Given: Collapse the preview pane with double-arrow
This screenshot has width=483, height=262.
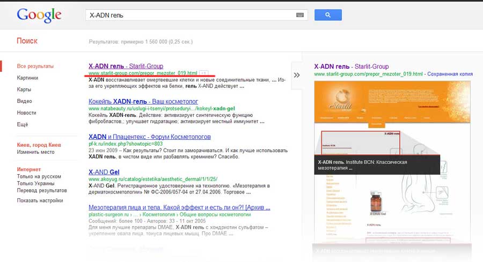Looking at the screenshot, I should pos(297,75).
